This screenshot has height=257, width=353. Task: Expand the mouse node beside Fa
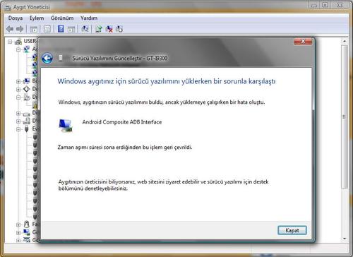tap(18, 225)
